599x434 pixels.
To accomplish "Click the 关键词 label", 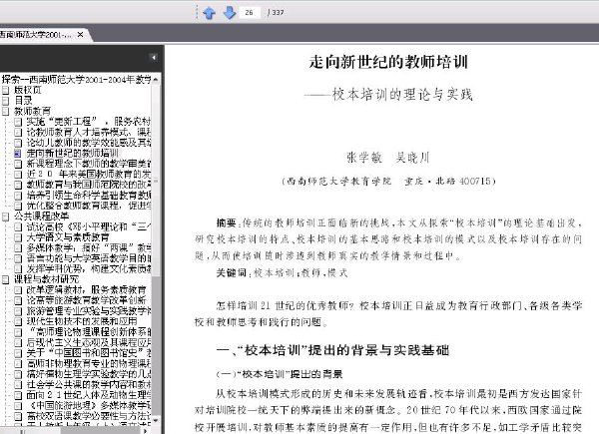I will pyautogui.click(x=232, y=272).
